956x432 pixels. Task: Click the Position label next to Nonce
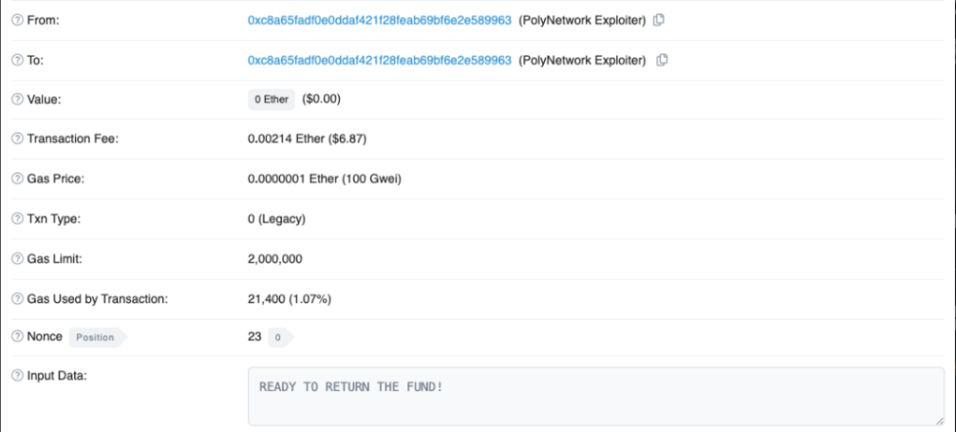pos(94,337)
